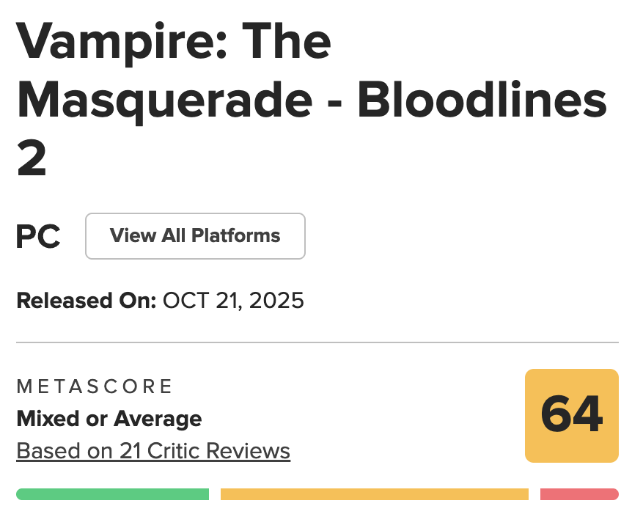Click the horizontal divider below release date

[317, 342]
